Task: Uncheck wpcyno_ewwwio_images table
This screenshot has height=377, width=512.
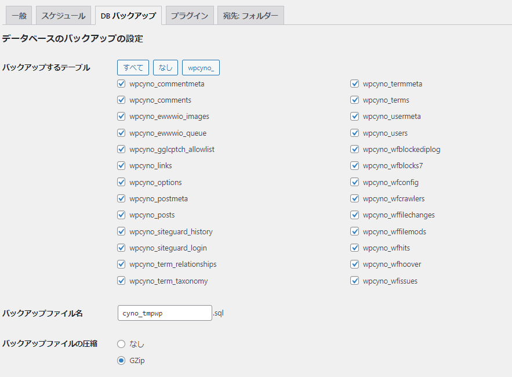Action: (121, 117)
